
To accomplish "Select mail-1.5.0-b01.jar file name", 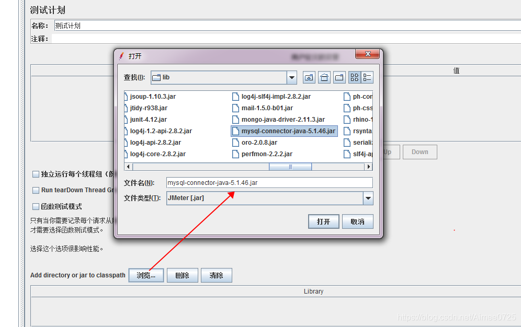I will coord(267,108).
